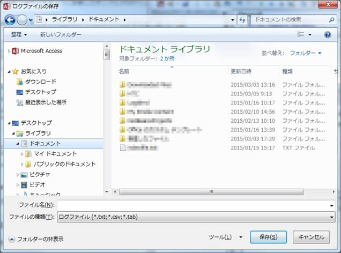Click the キャンセル button

(311, 237)
